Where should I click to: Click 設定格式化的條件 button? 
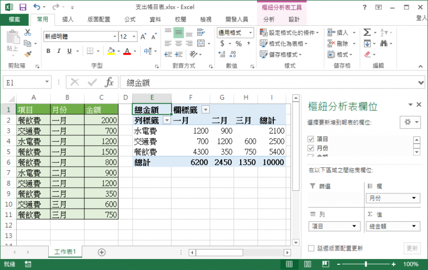point(289,33)
